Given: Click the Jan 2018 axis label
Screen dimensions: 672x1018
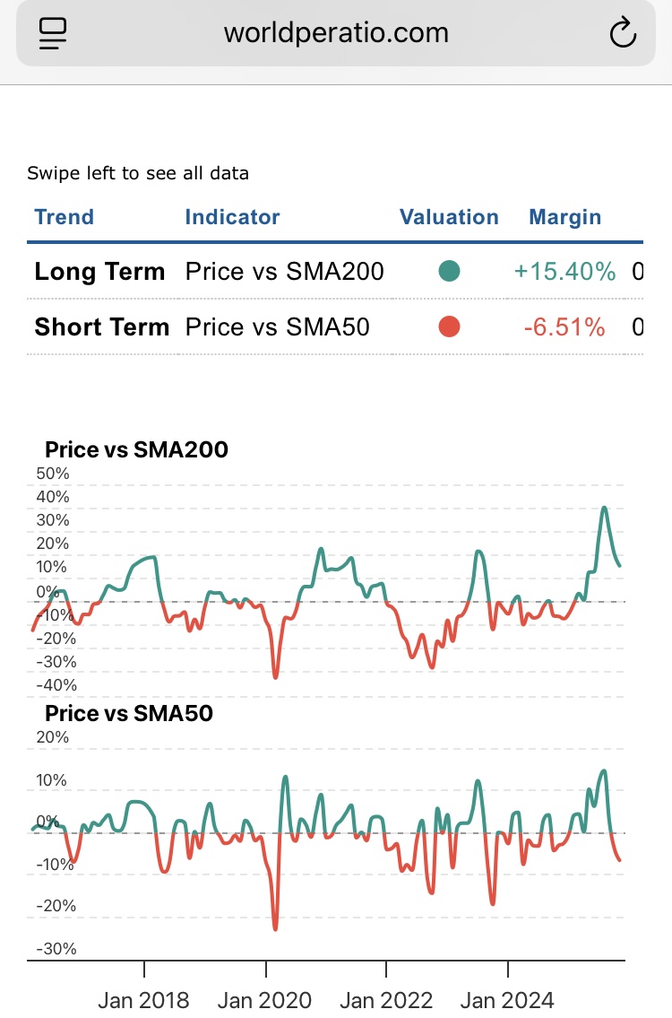Looking at the screenshot, I should (143, 1000).
